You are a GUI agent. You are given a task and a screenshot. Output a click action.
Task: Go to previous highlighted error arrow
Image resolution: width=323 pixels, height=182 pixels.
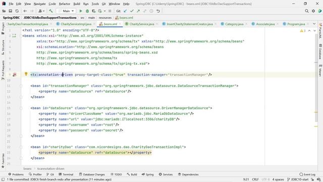[309, 31]
